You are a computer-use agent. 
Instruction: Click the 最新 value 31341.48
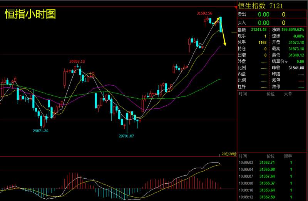[x=259, y=30]
